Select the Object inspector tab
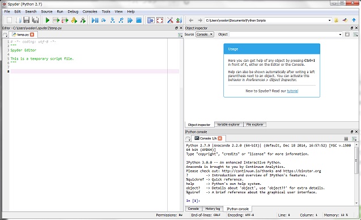Viewport: 361px width, 220px height. 199,125
